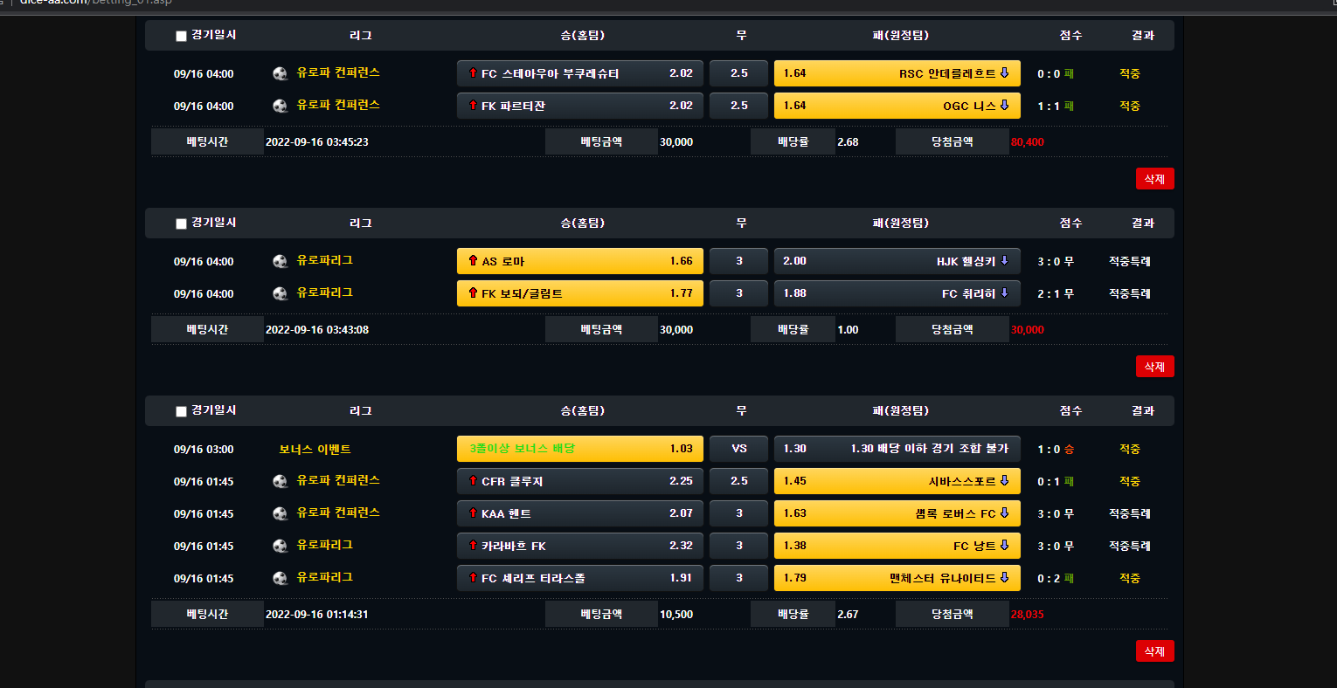Check the box of the first bet slip header
The height and width of the screenshot is (688, 1337).
pos(181,36)
